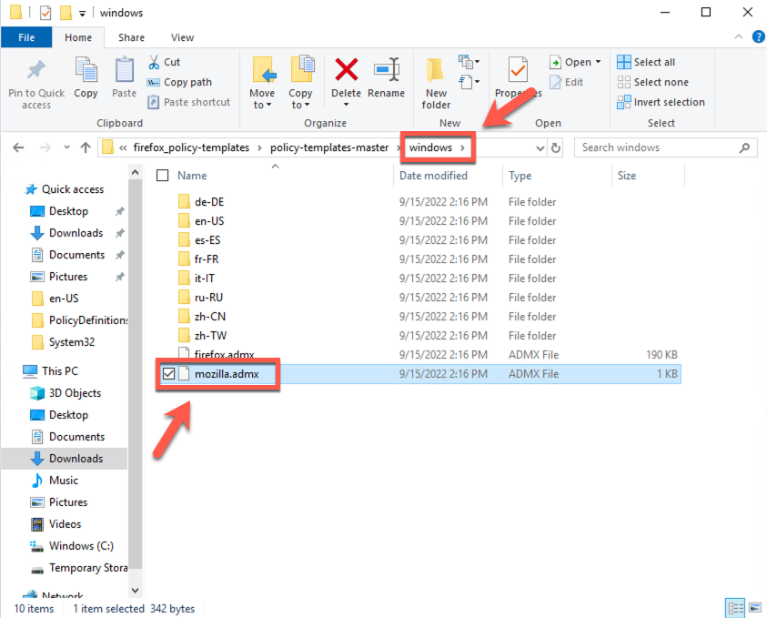This screenshot has height=618, width=767.
Task: Go up one folder level arrow
Action: tap(86, 147)
